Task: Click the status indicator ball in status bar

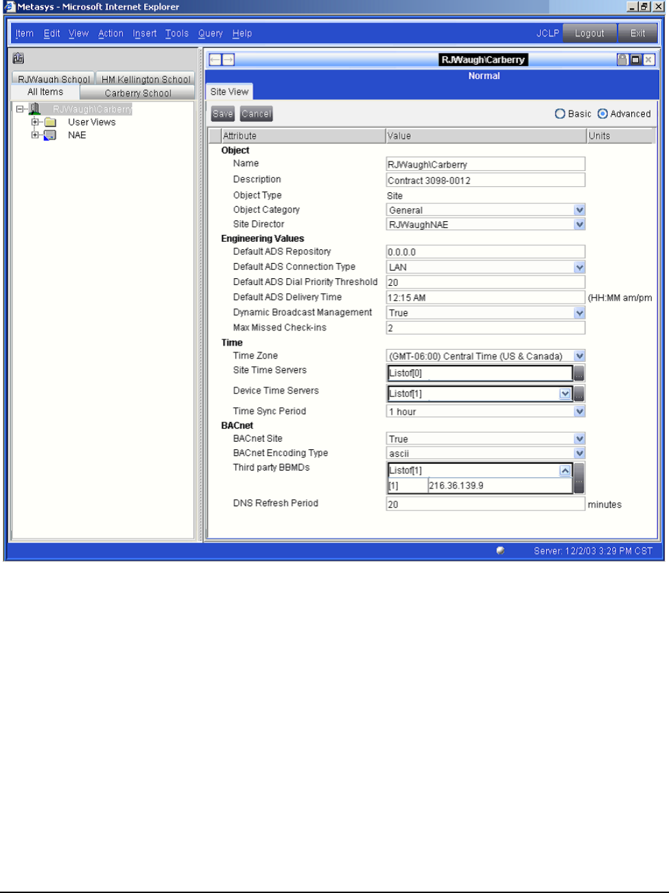Action: click(500, 550)
